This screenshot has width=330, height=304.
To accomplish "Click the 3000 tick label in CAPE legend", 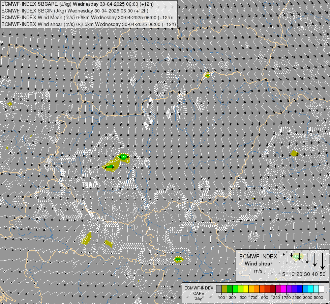I will [308, 298].
